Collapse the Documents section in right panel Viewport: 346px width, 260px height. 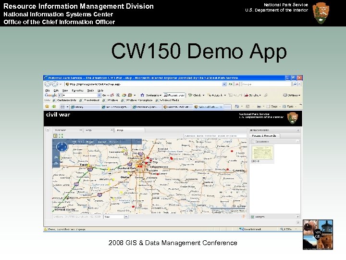(x=297, y=141)
